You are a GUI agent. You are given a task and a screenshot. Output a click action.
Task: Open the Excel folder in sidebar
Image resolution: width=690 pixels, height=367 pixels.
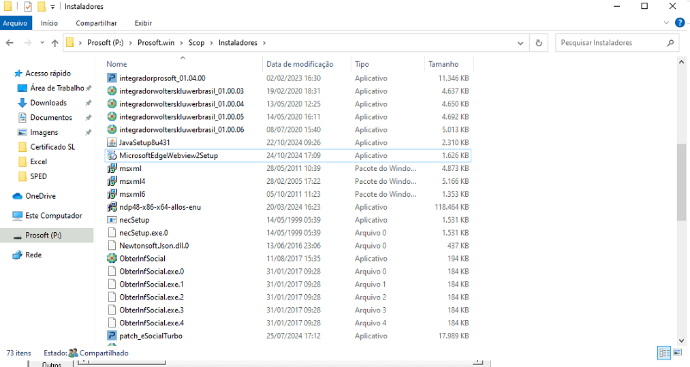38,161
